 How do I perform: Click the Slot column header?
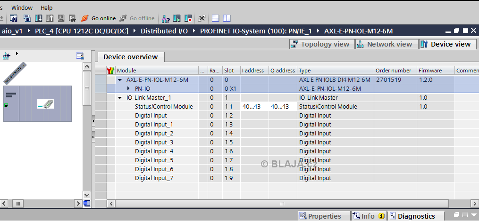click(x=231, y=71)
